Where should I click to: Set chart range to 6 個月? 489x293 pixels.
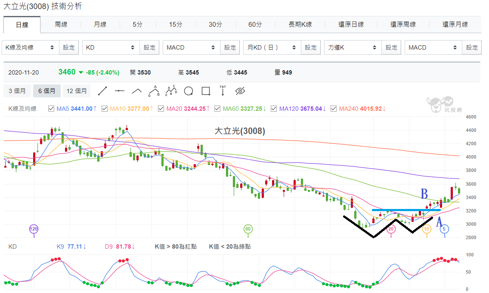point(47,91)
